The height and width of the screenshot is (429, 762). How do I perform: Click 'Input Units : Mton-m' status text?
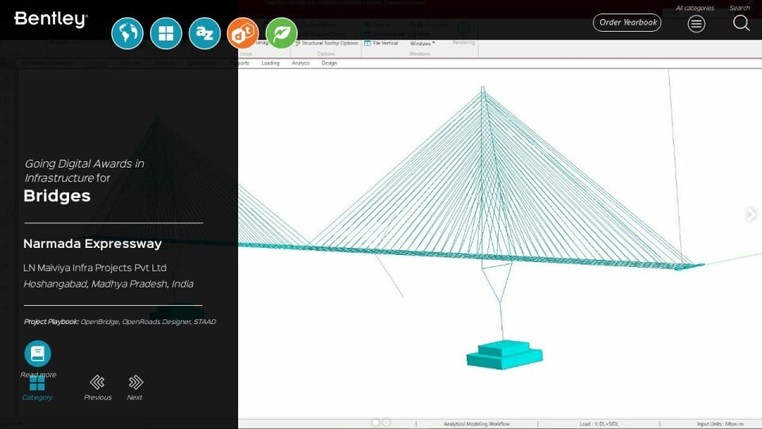[x=720, y=423]
